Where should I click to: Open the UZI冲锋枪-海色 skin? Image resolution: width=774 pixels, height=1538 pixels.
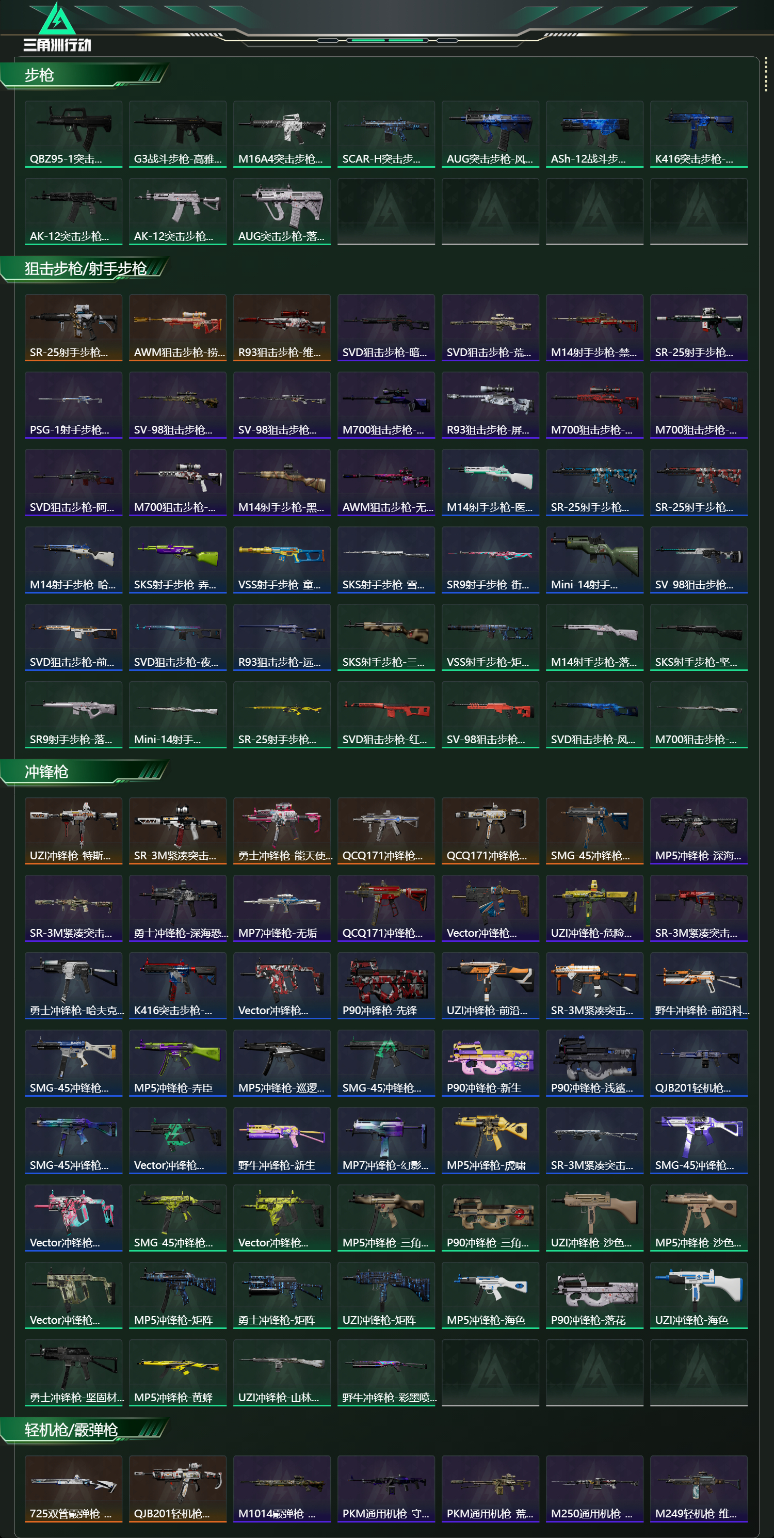[x=699, y=1294]
